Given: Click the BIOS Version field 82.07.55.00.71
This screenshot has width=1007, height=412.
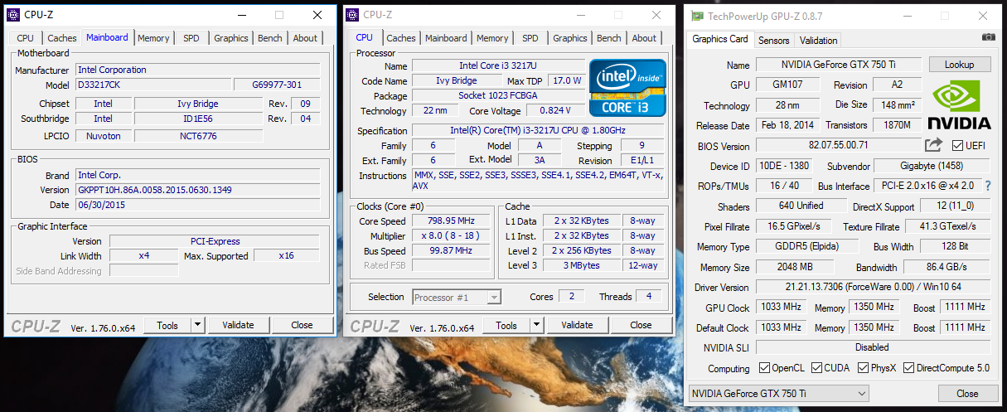Looking at the screenshot, I should tap(839, 145).
